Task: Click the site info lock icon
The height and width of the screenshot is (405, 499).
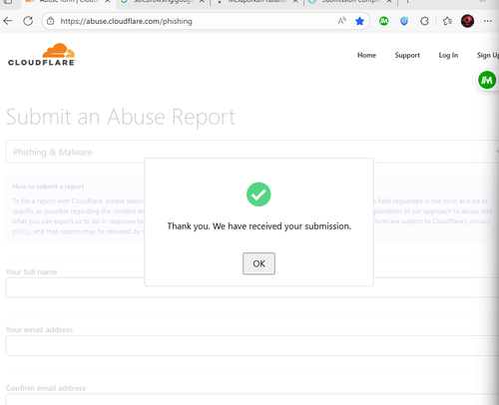Action: 50,21
